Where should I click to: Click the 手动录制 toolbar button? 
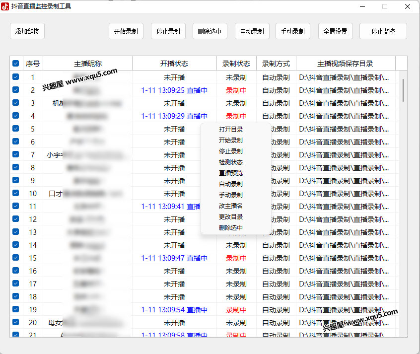point(293,31)
